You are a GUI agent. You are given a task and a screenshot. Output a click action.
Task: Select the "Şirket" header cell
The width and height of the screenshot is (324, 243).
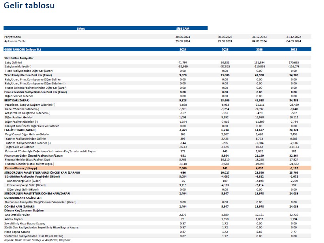(x=81, y=28)
